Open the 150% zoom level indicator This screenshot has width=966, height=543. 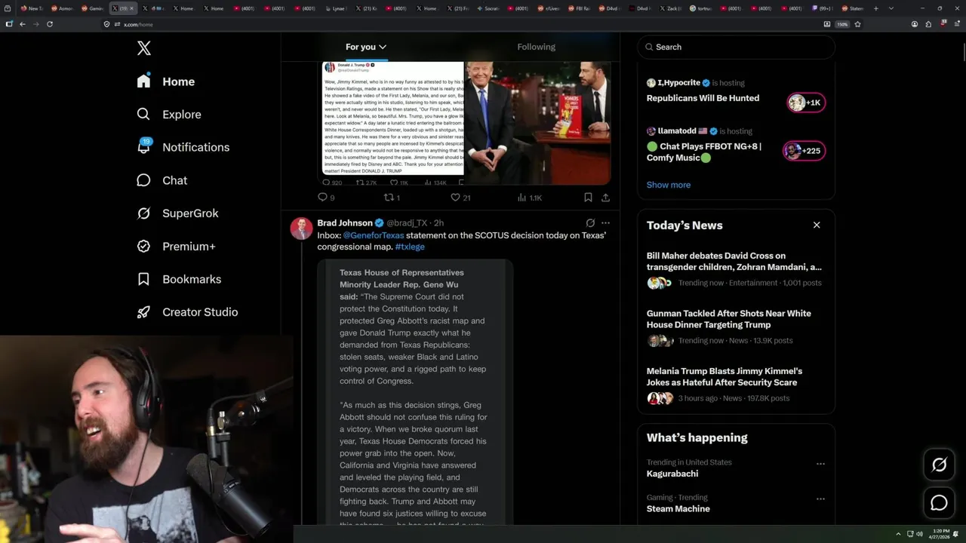(x=842, y=24)
